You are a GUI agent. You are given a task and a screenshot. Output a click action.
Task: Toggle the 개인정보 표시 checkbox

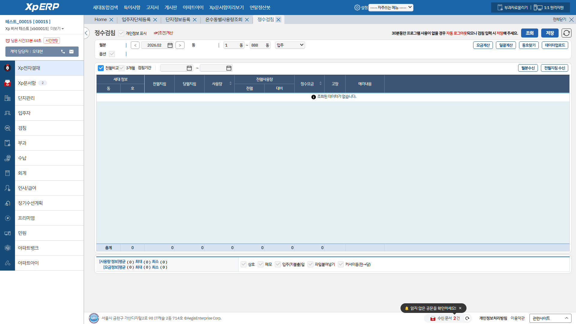tap(121, 33)
